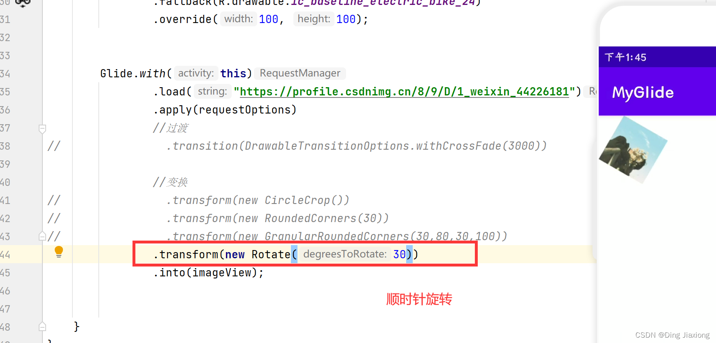The height and width of the screenshot is (343, 716).
Task: Click the Rotate class name
Action: 271,255
